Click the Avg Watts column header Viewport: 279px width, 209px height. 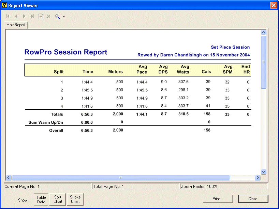[x=183, y=69]
